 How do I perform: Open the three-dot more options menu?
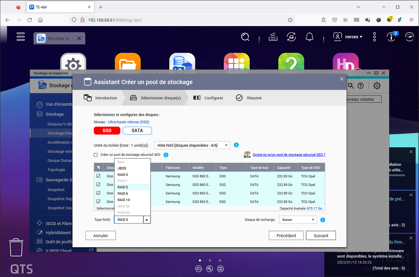[374, 37]
